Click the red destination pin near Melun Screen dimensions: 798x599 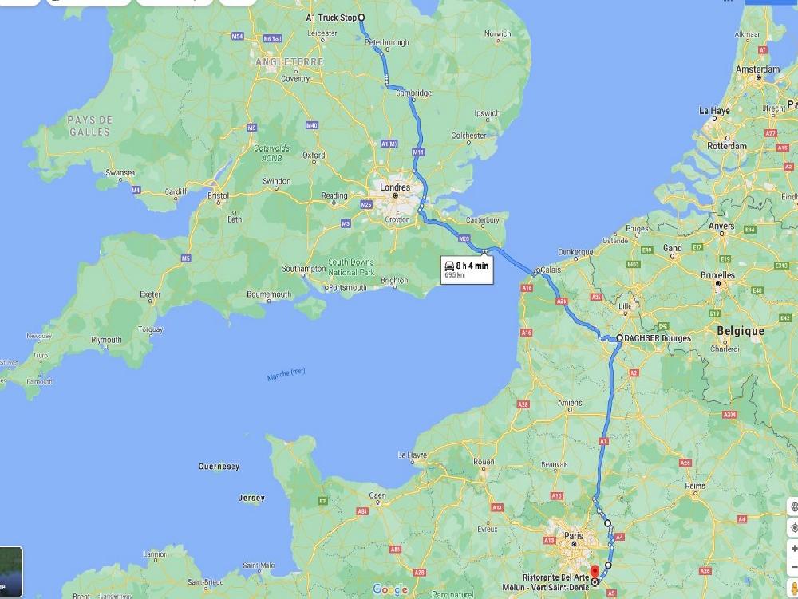click(x=595, y=572)
